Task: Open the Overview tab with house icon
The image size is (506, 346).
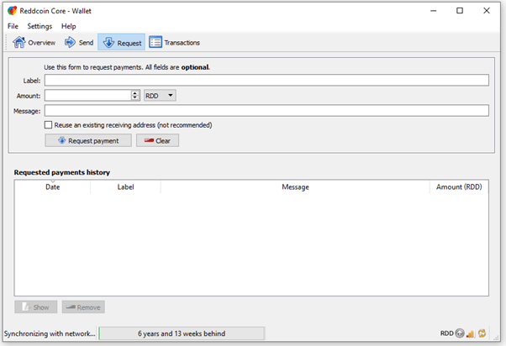Action: (x=34, y=43)
